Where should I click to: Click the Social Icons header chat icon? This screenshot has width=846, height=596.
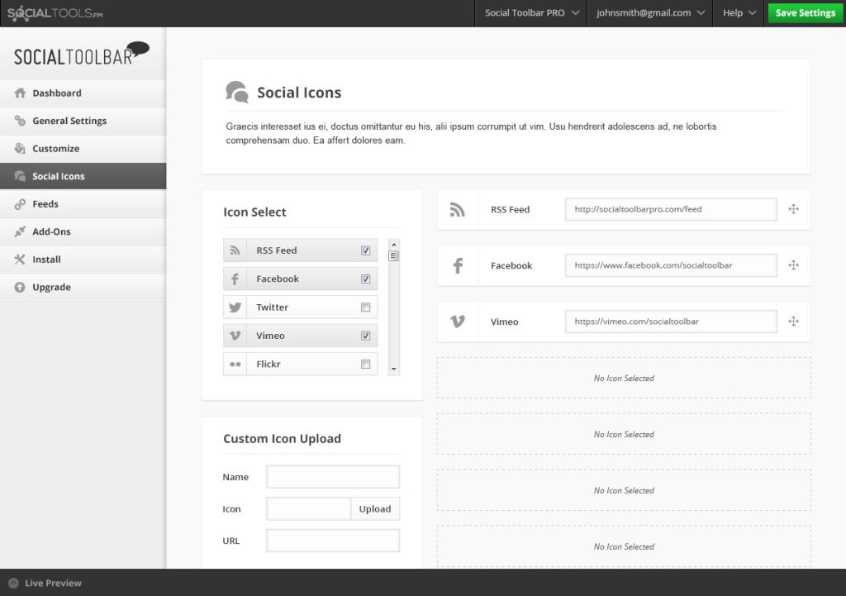coord(237,92)
